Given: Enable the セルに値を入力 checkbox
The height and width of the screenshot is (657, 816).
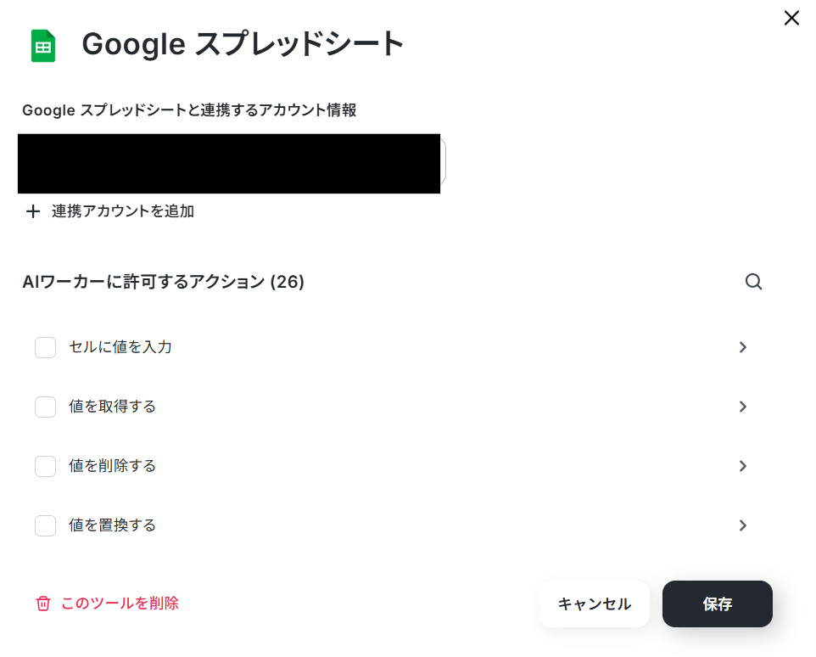Looking at the screenshot, I should [45, 347].
